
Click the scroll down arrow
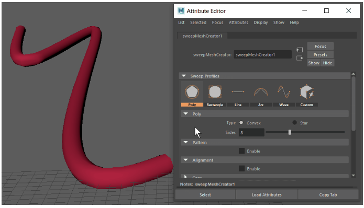point(354,176)
